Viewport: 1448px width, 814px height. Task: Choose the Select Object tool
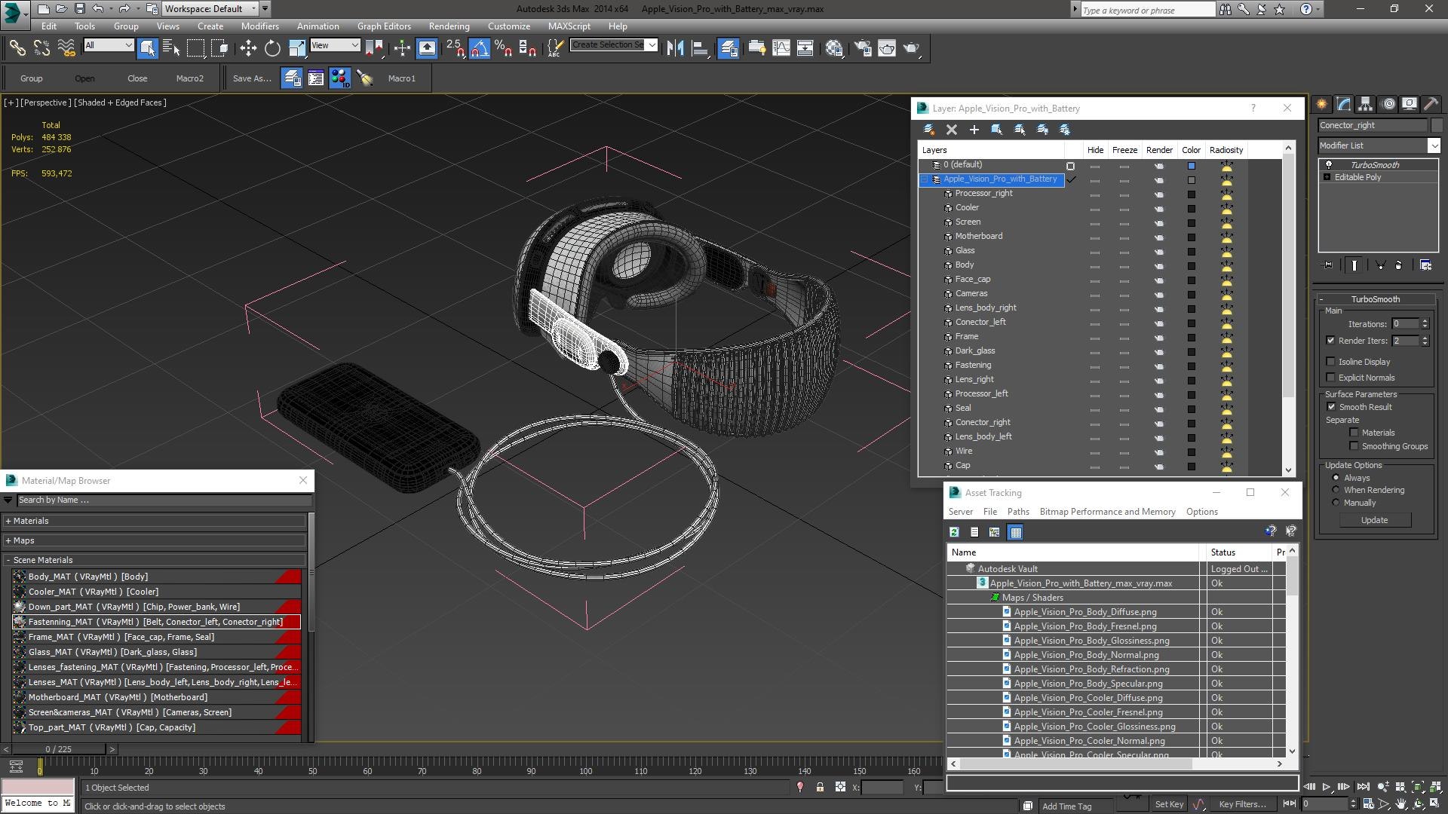(148, 48)
